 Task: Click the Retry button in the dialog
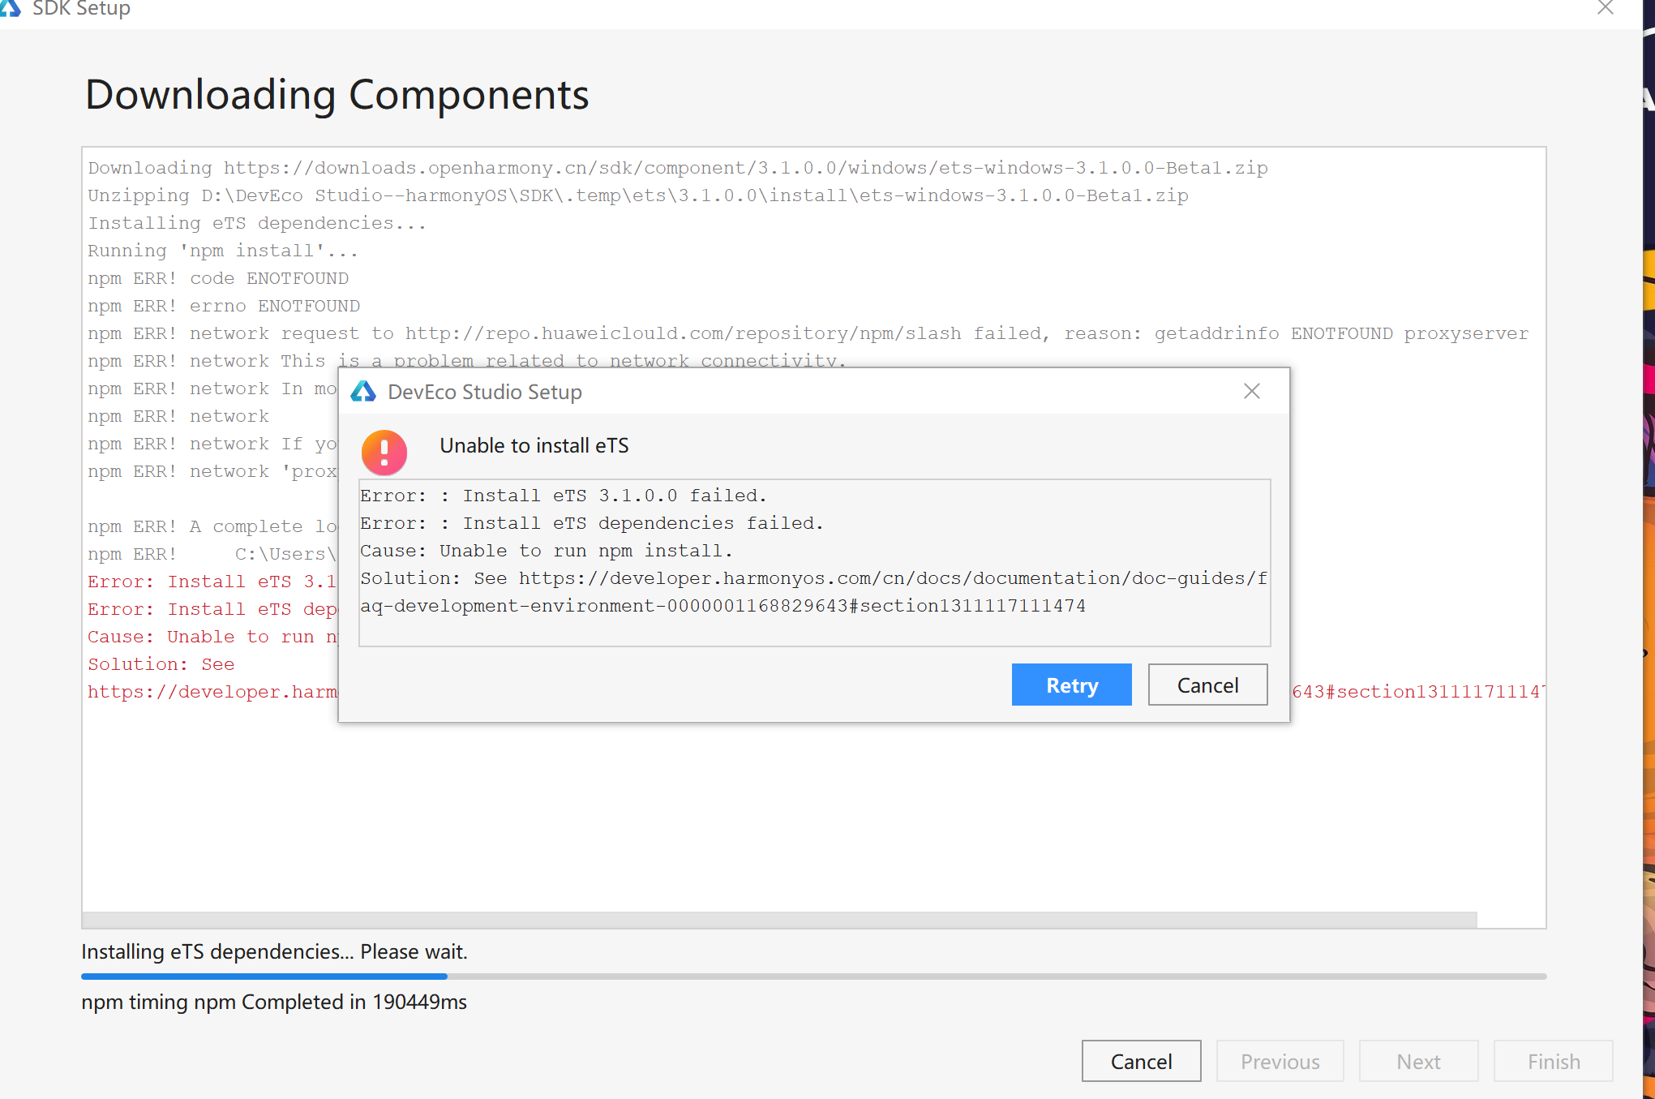click(1071, 685)
